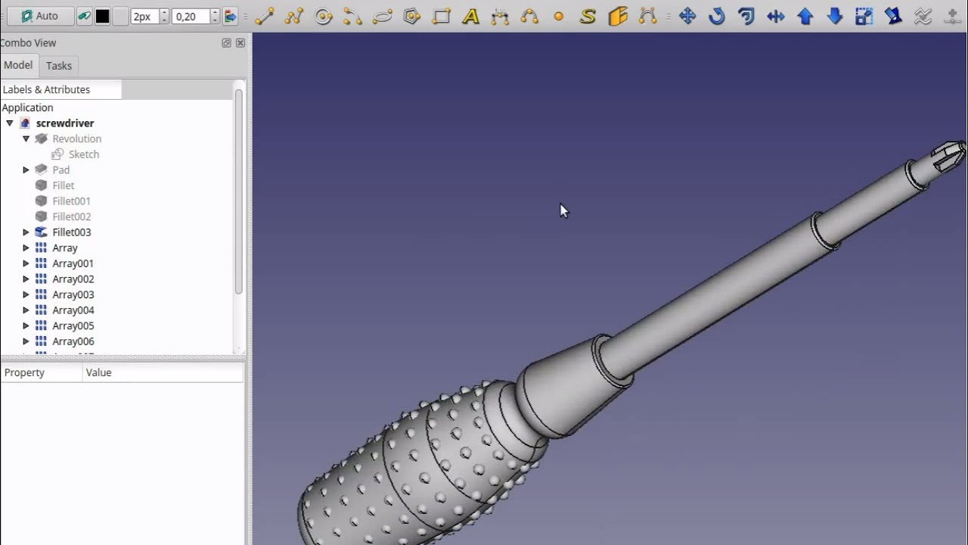The width and height of the screenshot is (968, 545).
Task: Click the Apply current style icon
Action: pyautogui.click(x=231, y=16)
